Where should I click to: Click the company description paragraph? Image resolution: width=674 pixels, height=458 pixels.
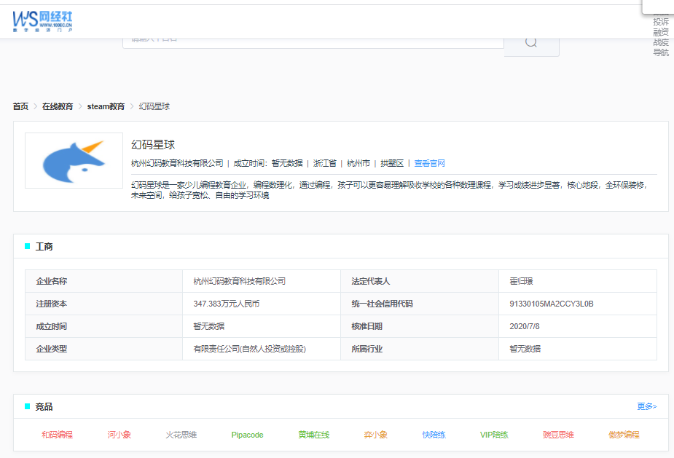pyautogui.click(x=389, y=190)
